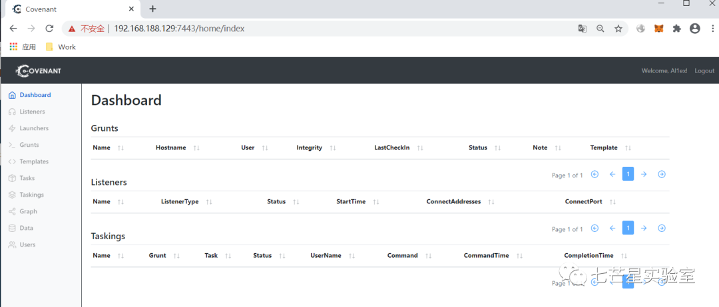The height and width of the screenshot is (307, 719).
Task: Go to next page of Grunts table
Action: click(644, 174)
